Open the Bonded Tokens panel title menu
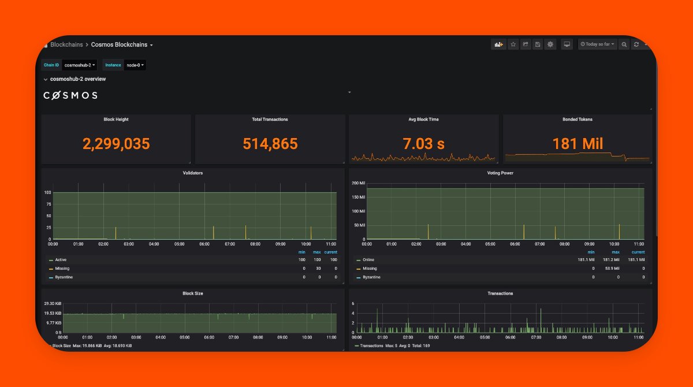 [x=577, y=120]
